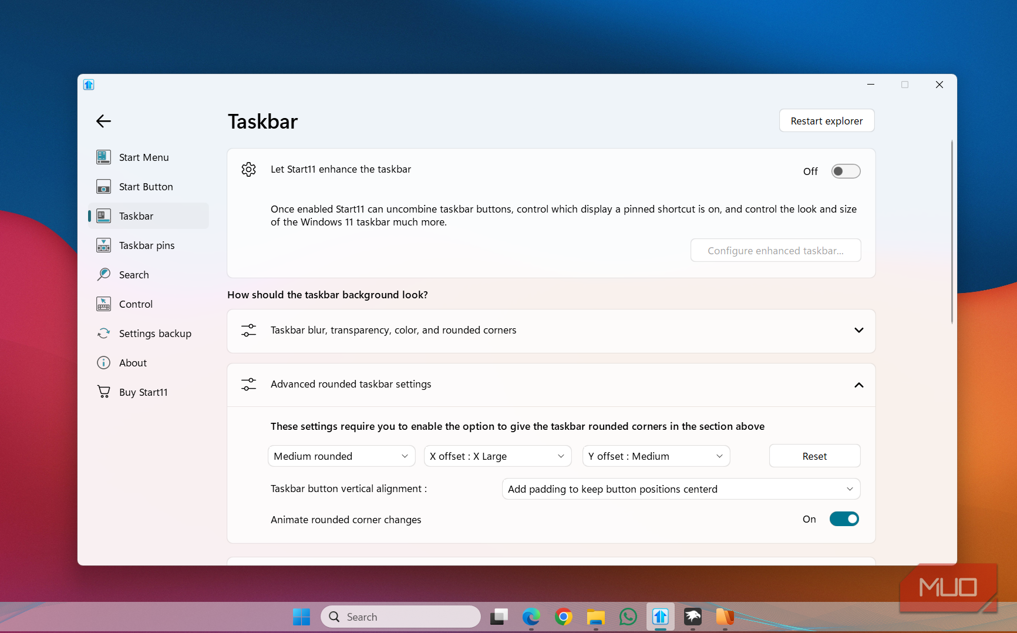The image size is (1017, 633).
Task: Go to Start Button settings page
Action: click(149, 187)
